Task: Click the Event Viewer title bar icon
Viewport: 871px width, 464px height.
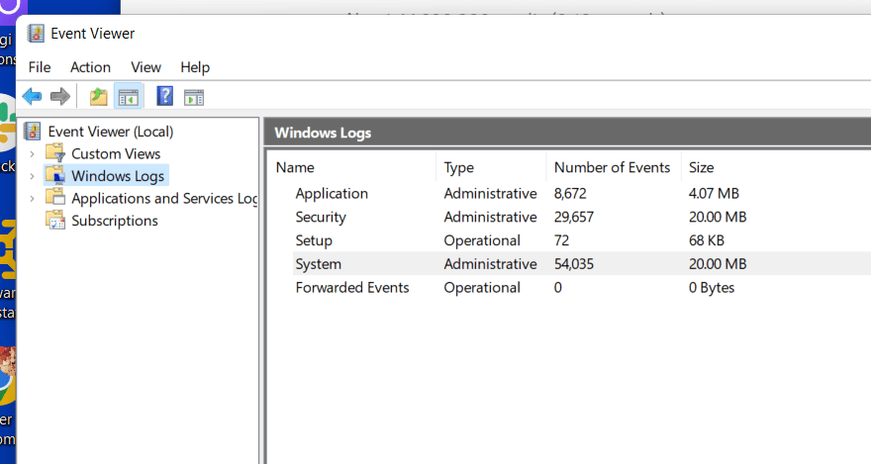Action: [x=36, y=34]
